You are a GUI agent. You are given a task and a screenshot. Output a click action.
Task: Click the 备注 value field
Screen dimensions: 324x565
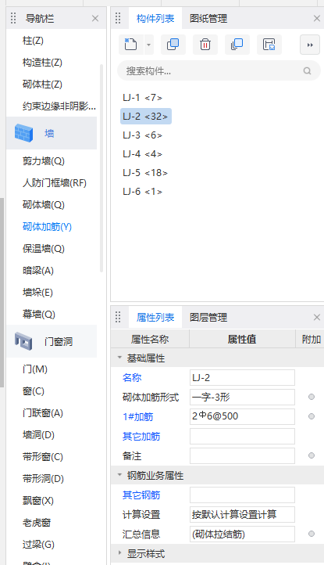pyautogui.click(x=242, y=455)
